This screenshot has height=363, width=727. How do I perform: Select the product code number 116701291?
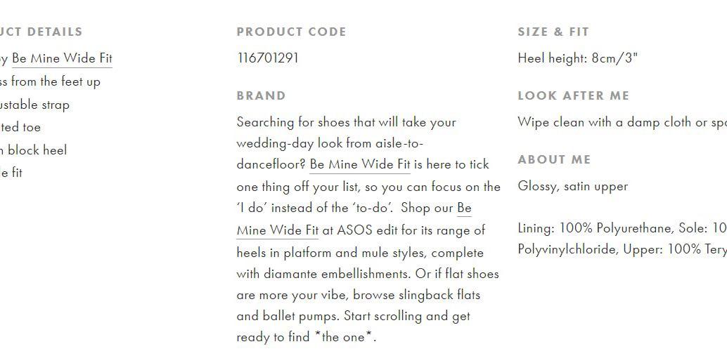pyautogui.click(x=267, y=58)
